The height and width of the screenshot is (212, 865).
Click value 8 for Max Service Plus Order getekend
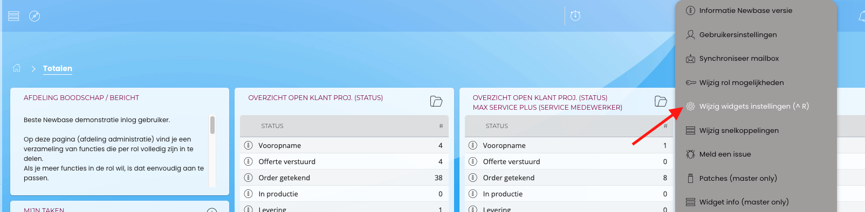click(x=665, y=178)
